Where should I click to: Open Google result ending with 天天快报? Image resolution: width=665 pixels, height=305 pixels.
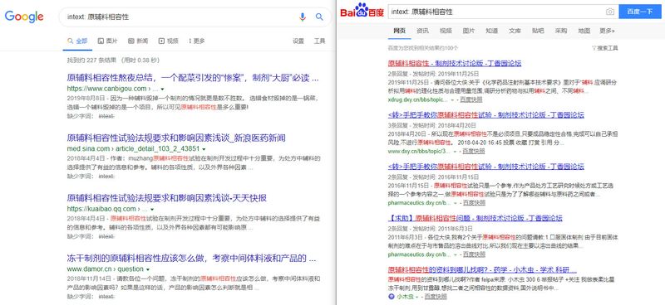point(167,198)
